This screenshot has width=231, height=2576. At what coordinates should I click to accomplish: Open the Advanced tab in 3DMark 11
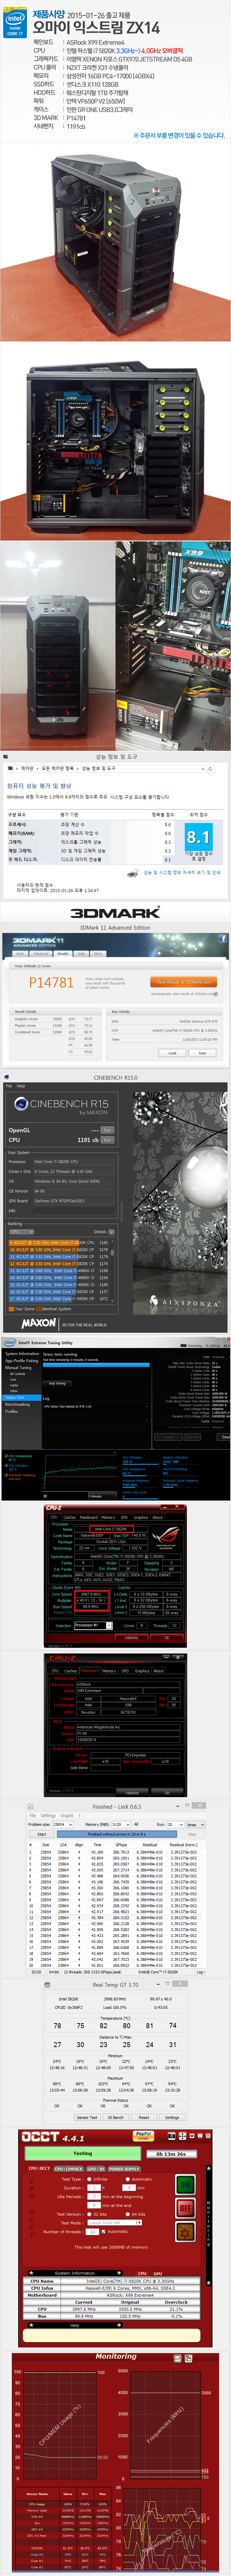41,954
